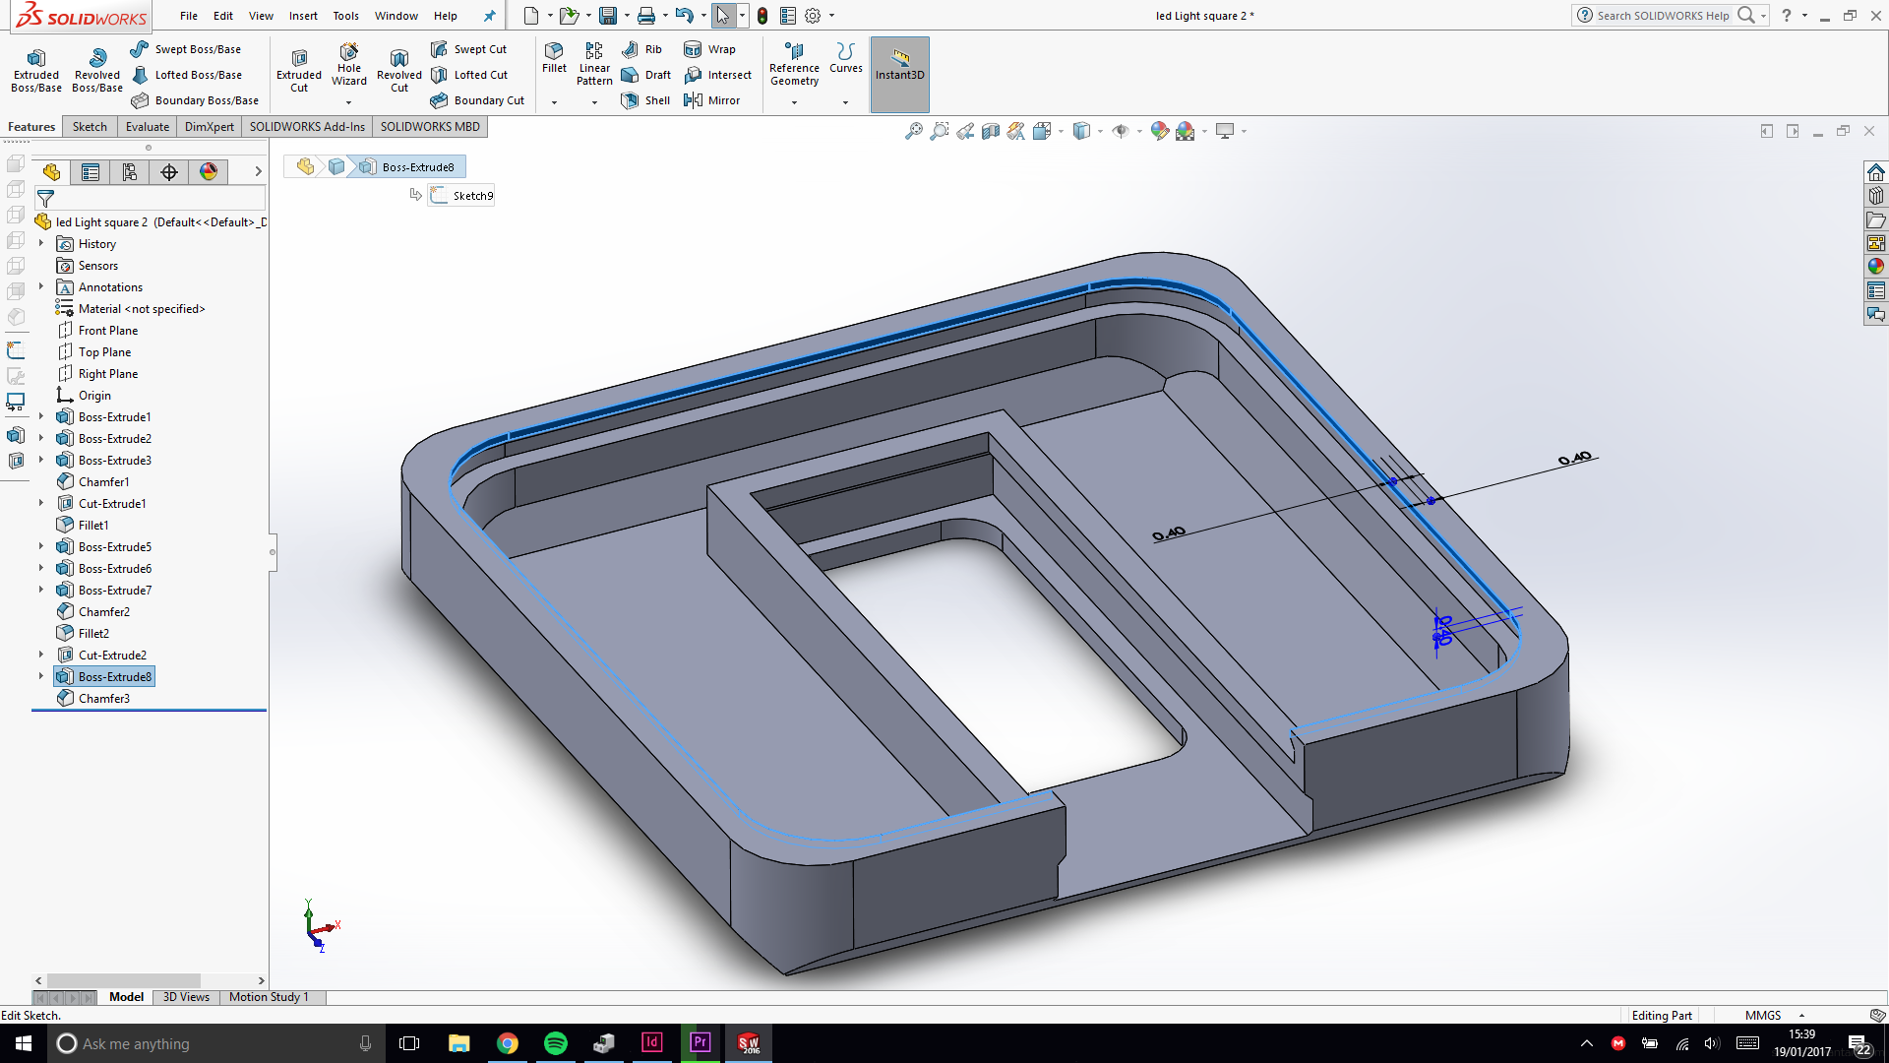
Task: Open the MMGS units dropdown
Action: tap(1801, 1016)
